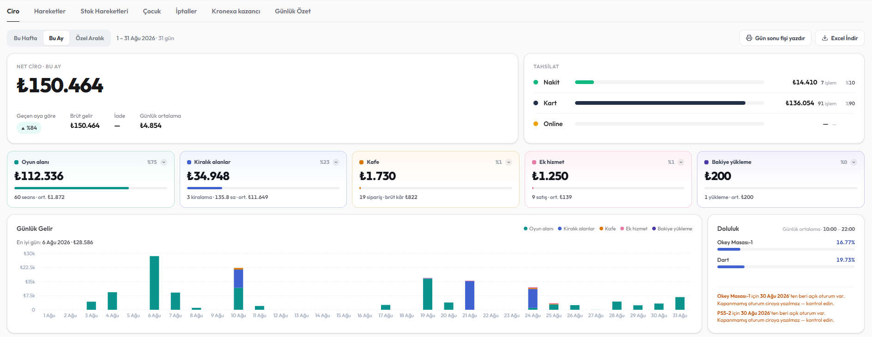Click the PS5-2 open session warning
Image resolution: width=872 pixels, height=337 pixels.
(x=775, y=317)
